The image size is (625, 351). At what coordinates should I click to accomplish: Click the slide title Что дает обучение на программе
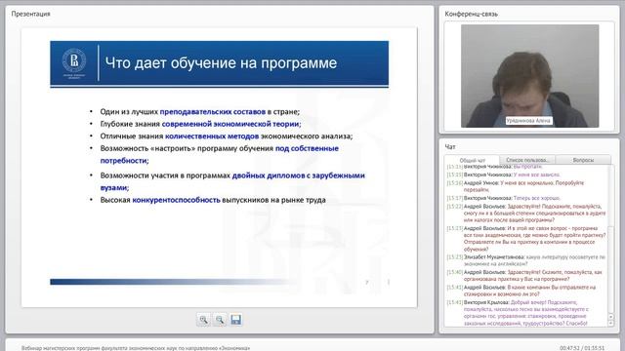click(221, 62)
